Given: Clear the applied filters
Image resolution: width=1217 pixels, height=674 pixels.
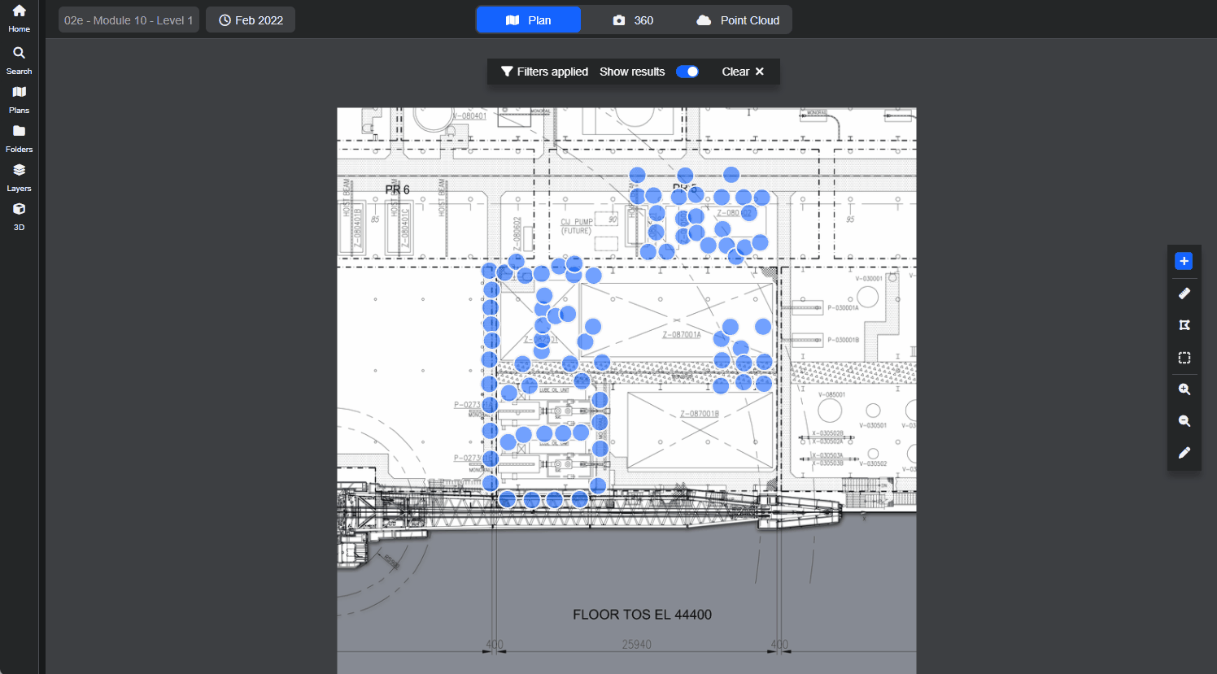Looking at the screenshot, I should click(743, 72).
